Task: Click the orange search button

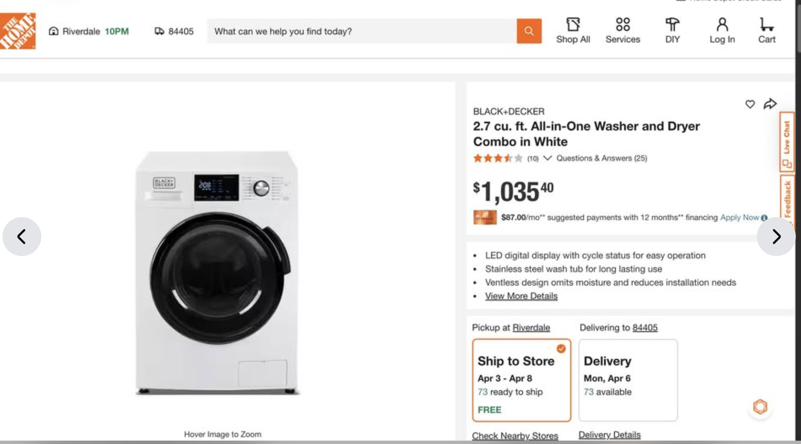Action: click(529, 31)
